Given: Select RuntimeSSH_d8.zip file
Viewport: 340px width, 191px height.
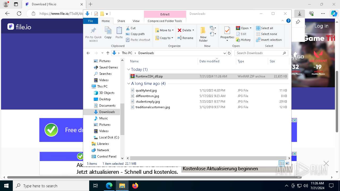Looking at the screenshot, I should point(209,76).
